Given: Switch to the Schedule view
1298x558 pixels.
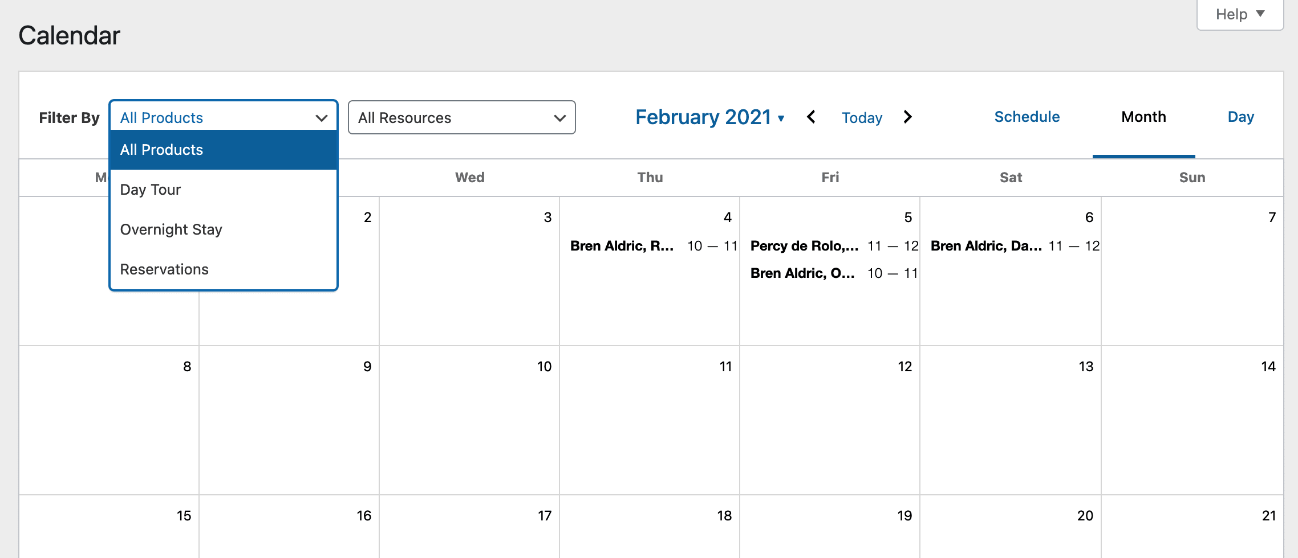Looking at the screenshot, I should pyautogui.click(x=1027, y=117).
